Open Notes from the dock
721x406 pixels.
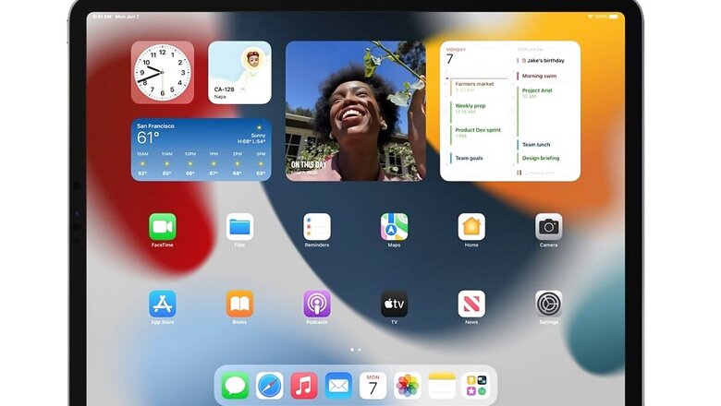pyautogui.click(x=442, y=386)
